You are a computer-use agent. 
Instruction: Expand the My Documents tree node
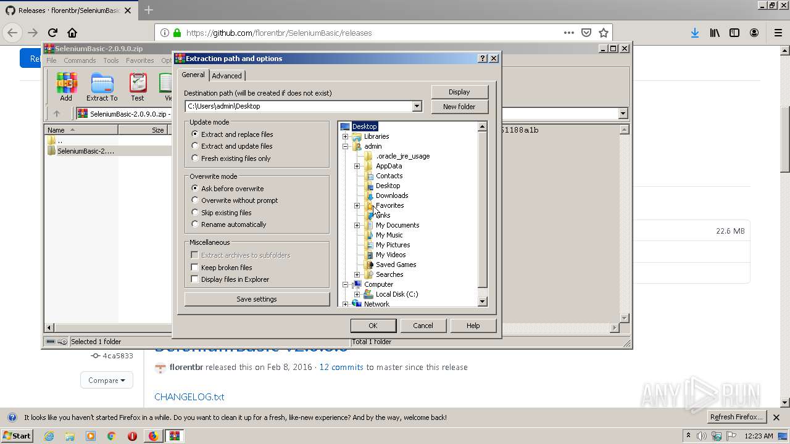(x=357, y=225)
